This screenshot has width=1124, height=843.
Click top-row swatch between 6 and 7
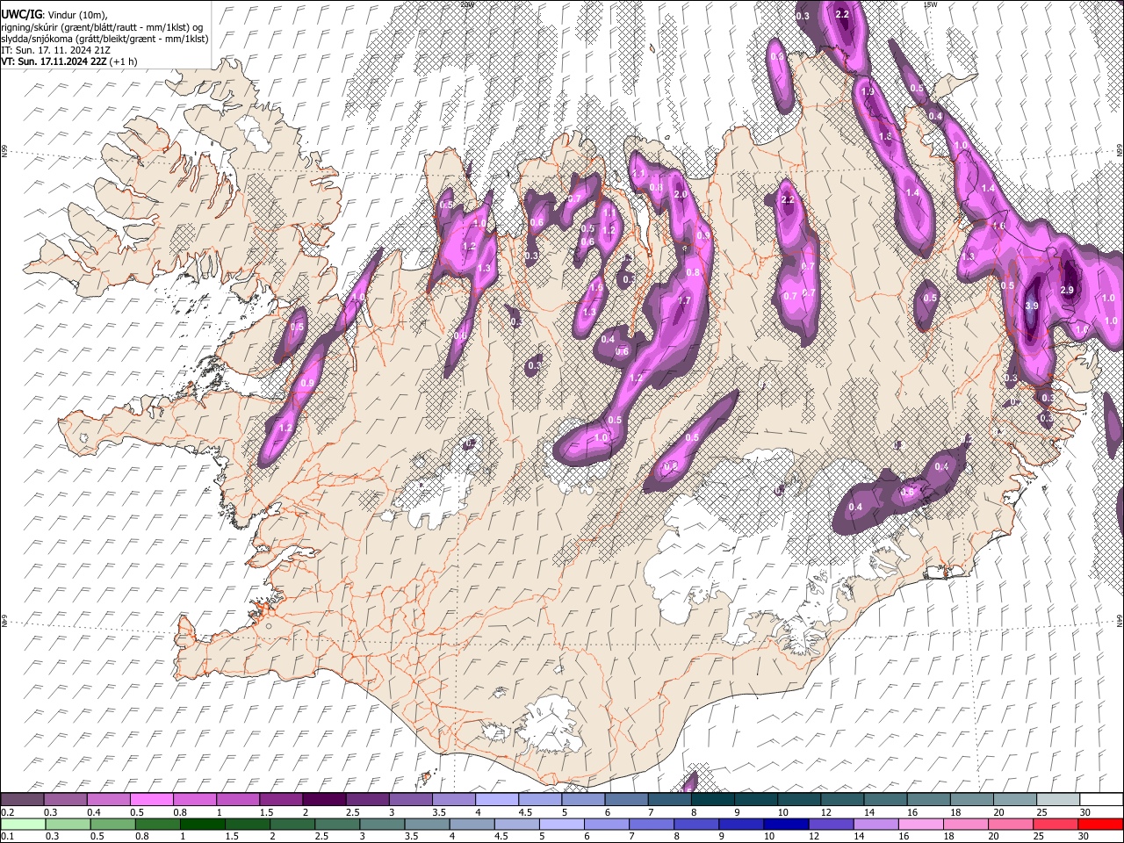pos(626,799)
